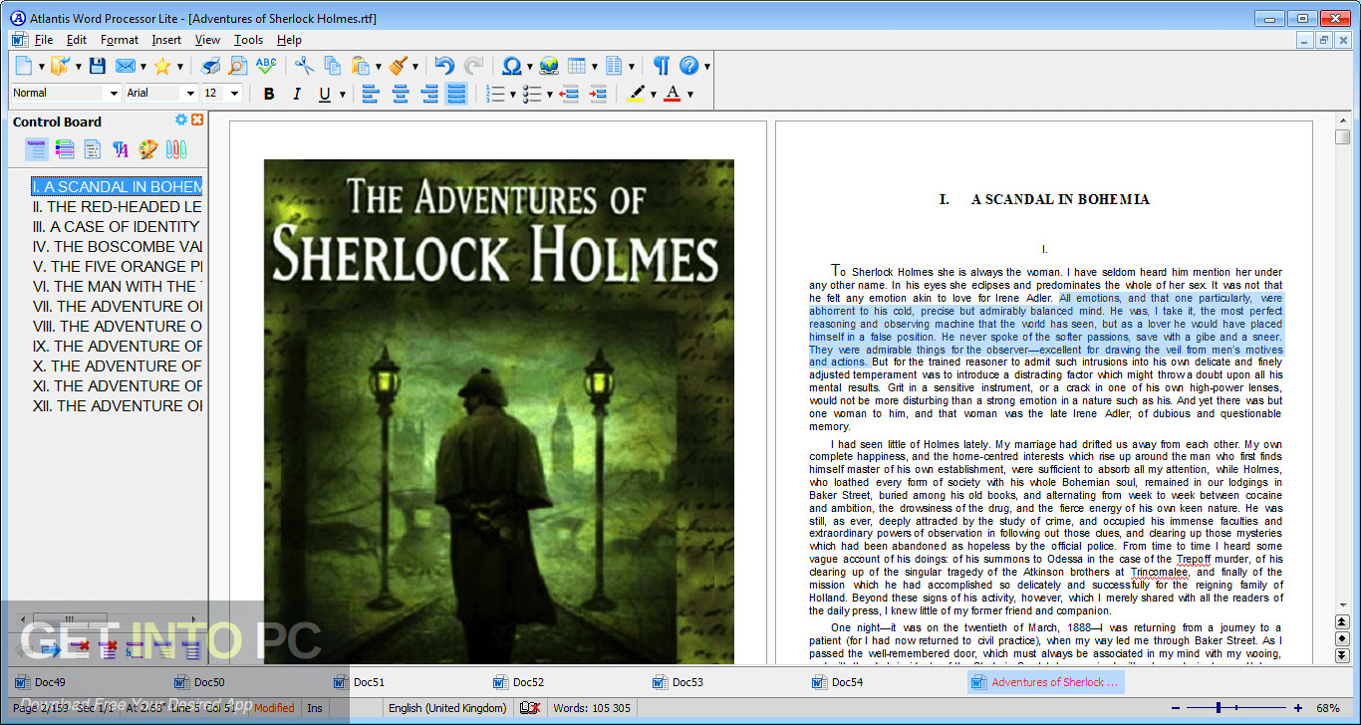Viewport: 1361px width, 725px height.
Task: Click the Increase indent icon
Action: click(597, 94)
